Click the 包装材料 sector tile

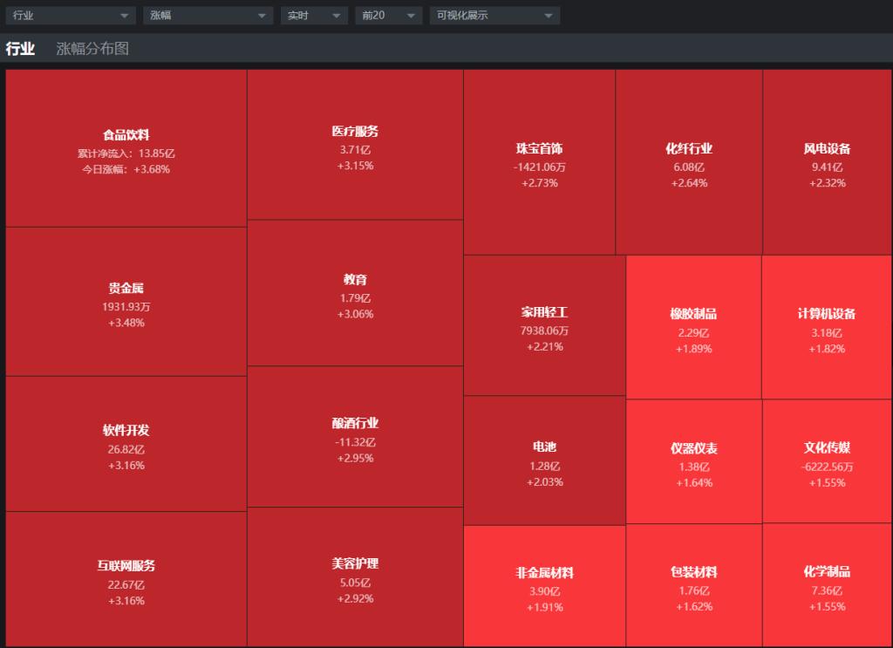(x=693, y=585)
